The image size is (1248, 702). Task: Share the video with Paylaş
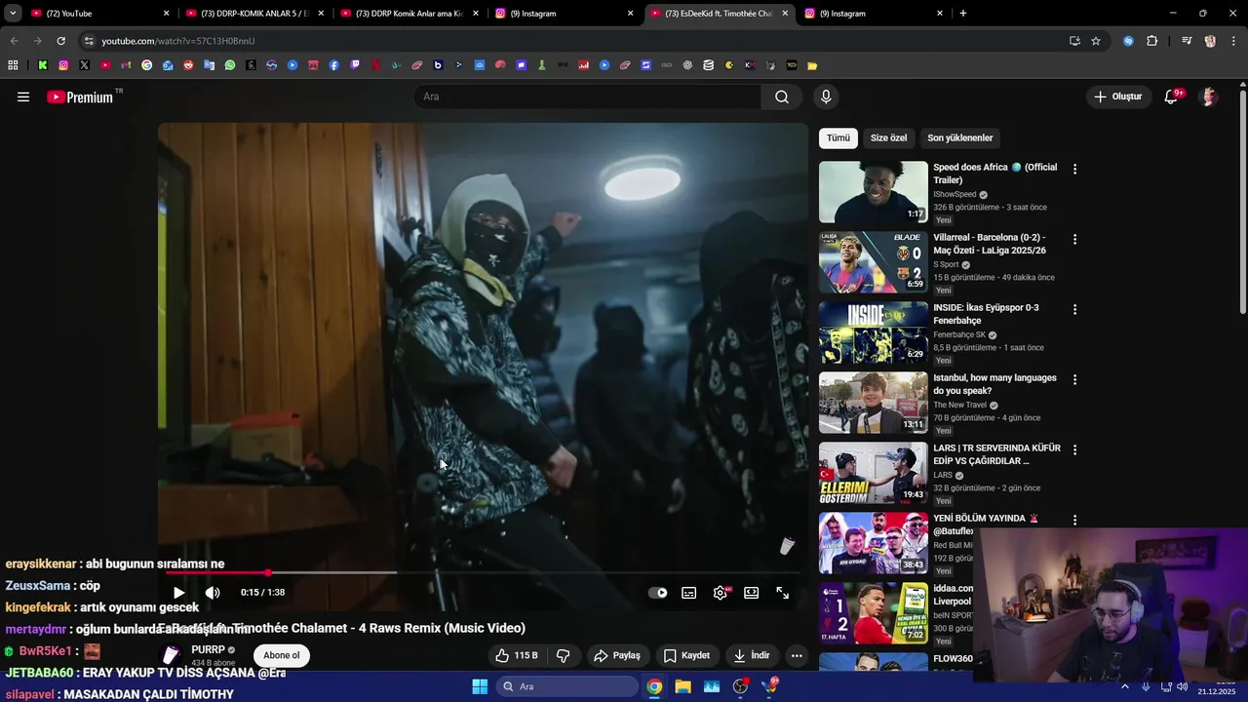click(x=617, y=655)
